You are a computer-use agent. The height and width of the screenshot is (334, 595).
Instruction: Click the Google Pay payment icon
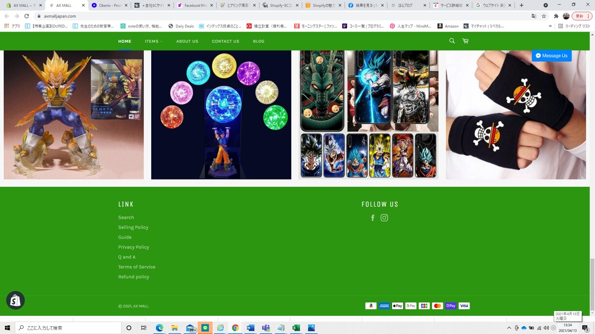coord(411,306)
